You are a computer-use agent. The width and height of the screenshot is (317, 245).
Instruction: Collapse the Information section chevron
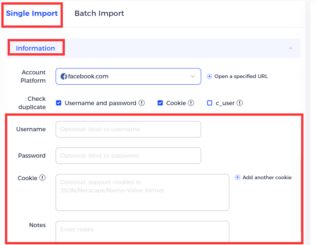pyautogui.click(x=290, y=48)
